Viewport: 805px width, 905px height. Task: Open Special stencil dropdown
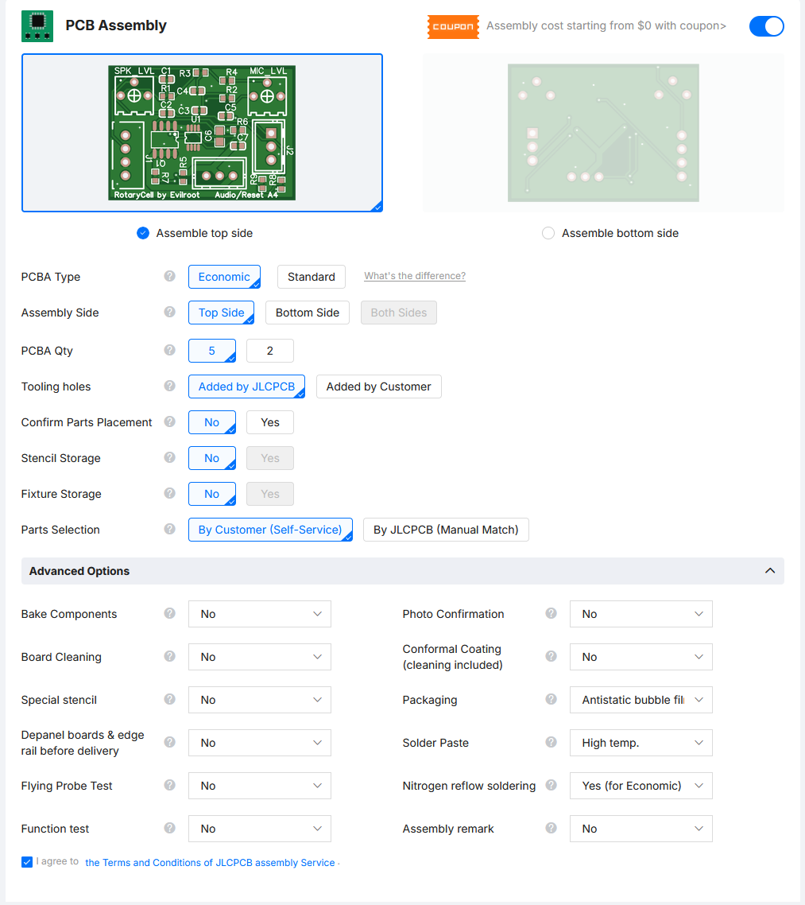coord(260,700)
